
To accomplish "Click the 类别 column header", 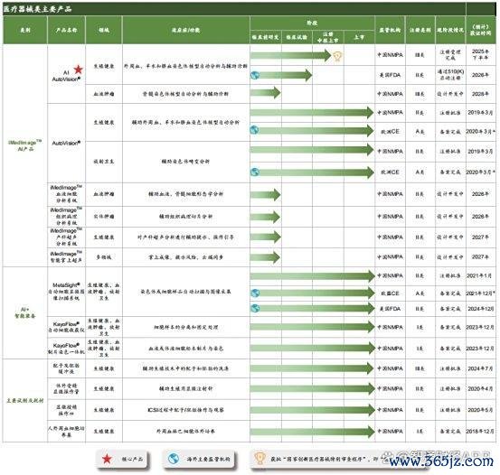I will click(x=25, y=30).
